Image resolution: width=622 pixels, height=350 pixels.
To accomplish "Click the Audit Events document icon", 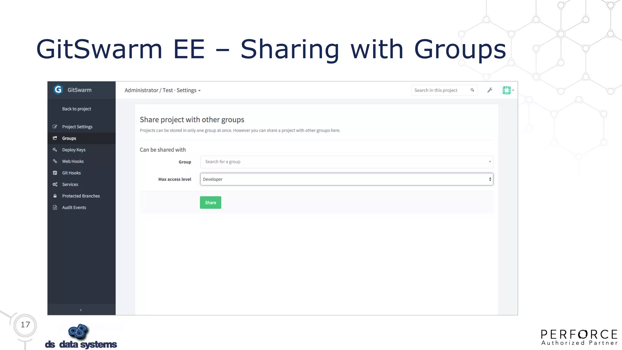I will pyautogui.click(x=55, y=208).
